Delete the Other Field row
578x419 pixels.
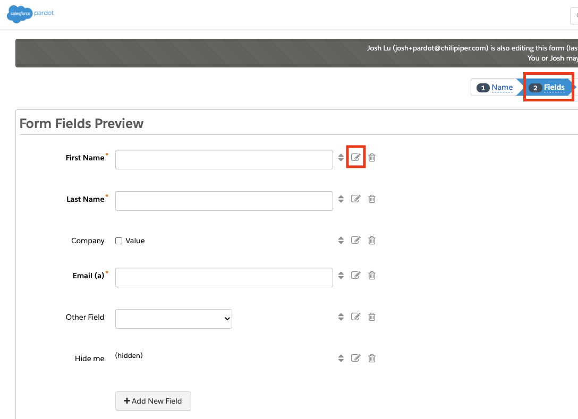[372, 317]
